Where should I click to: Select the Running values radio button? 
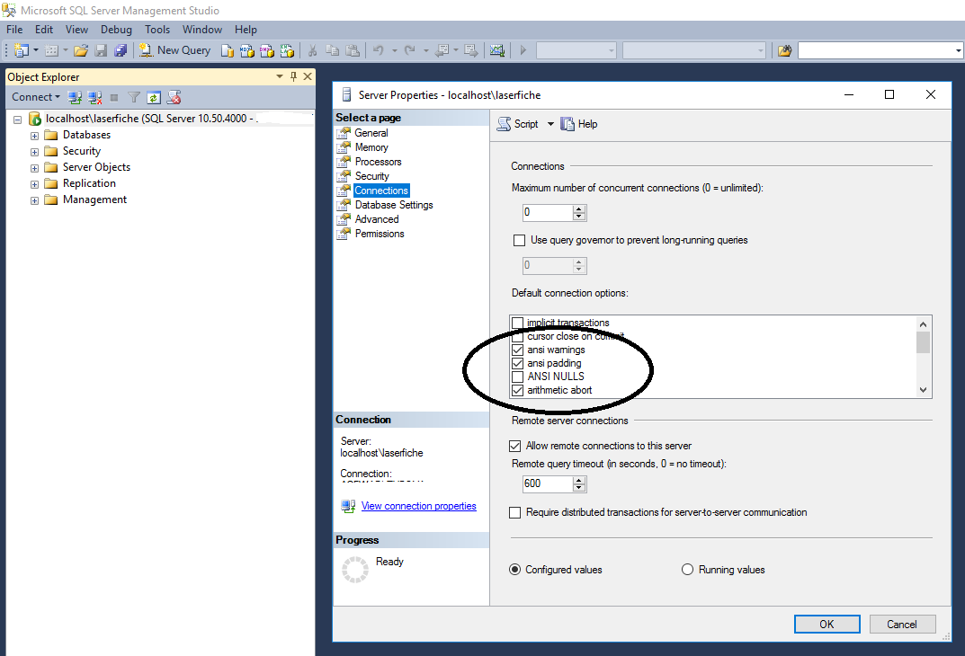pos(688,570)
